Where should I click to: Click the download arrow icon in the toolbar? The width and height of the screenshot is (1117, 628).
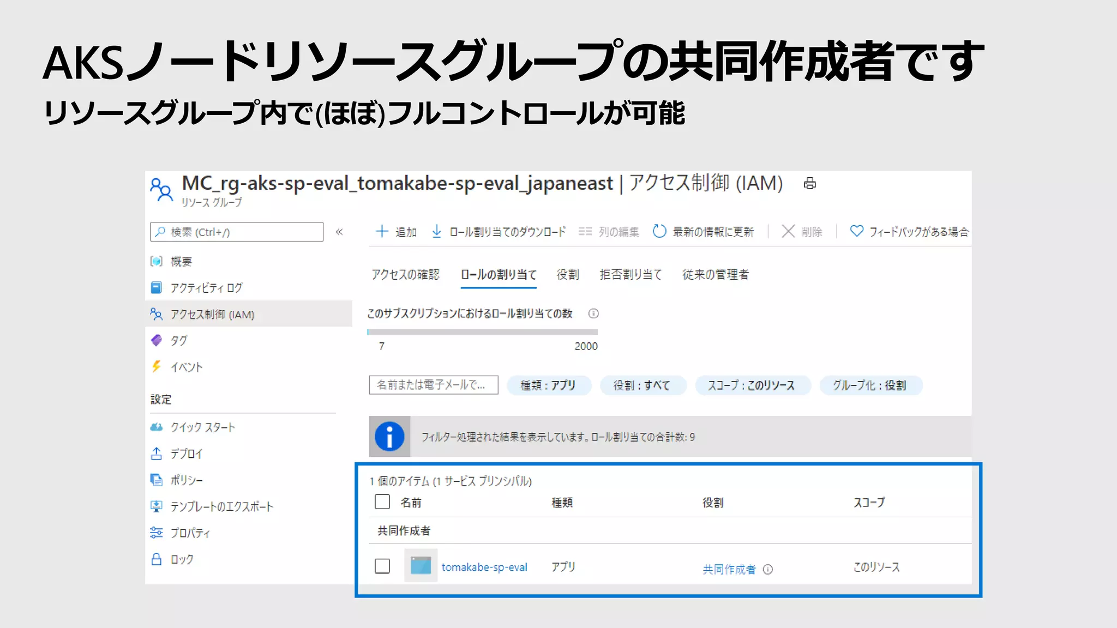436,231
